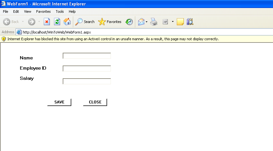Screen dimensions: 273x151
Task: Open the File menu
Action: pyautogui.click(x=5, y=11)
